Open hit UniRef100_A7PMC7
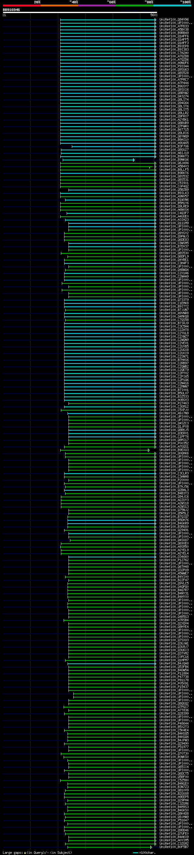 point(174,80)
